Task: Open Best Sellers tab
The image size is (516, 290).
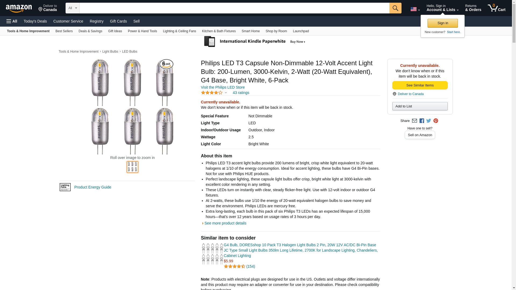Action: (x=64, y=31)
